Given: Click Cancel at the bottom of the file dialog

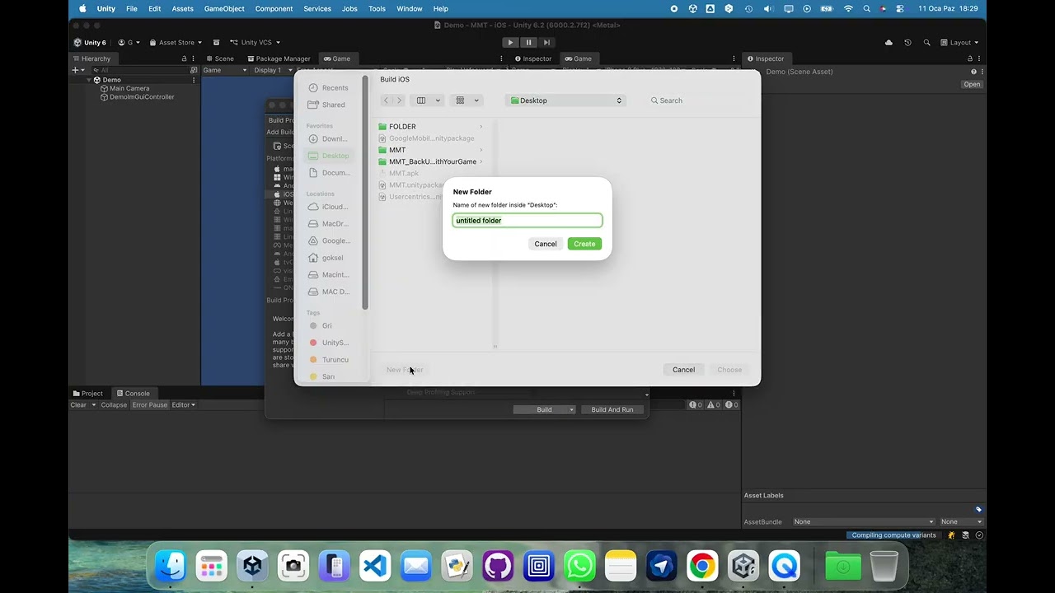Looking at the screenshot, I should pyautogui.click(x=683, y=370).
